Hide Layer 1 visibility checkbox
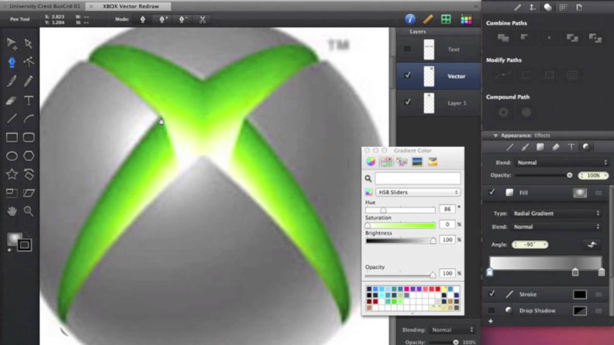614x345 pixels. [x=407, y=102]
